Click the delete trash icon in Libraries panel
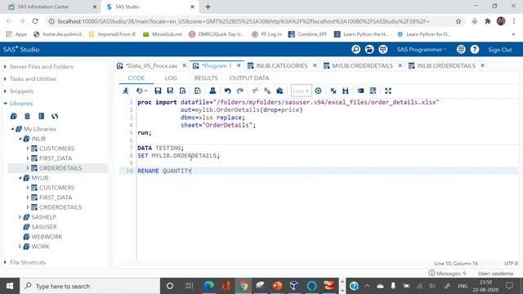This screenshot has height=294, width=523. (27, 116)
